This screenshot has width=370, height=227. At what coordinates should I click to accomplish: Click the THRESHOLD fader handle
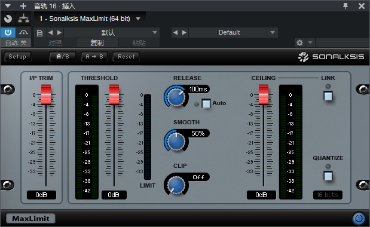pos(114,95)
